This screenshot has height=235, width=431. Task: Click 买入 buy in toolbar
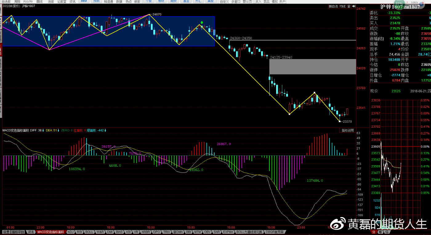tap(259, 2)
